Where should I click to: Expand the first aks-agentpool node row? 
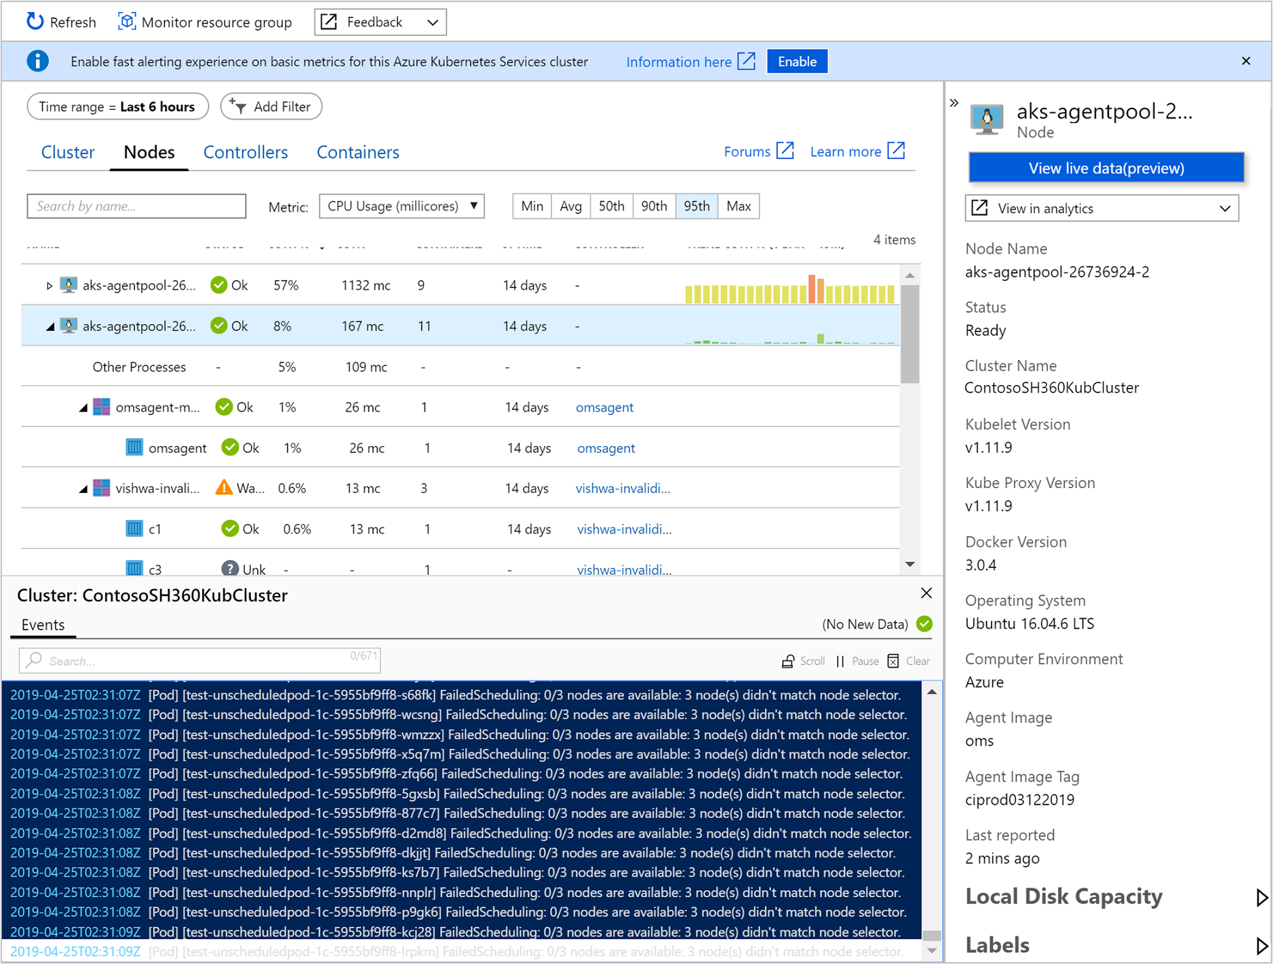click(x=49, y=285)
